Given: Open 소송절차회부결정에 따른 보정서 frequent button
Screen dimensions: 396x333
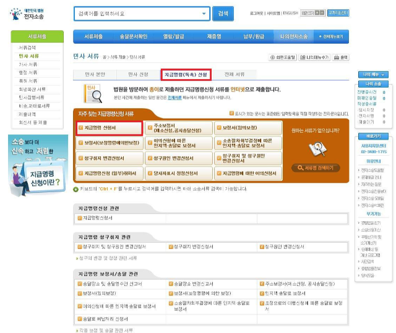Looking at the screenshot, I should [248, 143].
